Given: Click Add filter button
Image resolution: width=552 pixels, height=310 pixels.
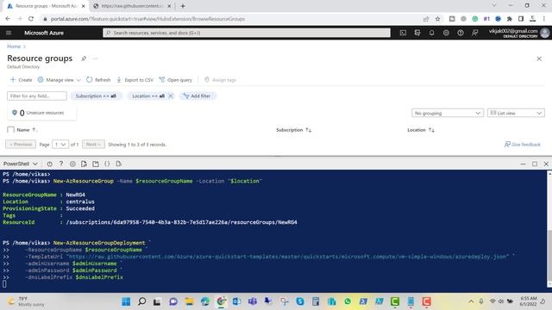Looking at the screenshot, I should click(198, 96).
